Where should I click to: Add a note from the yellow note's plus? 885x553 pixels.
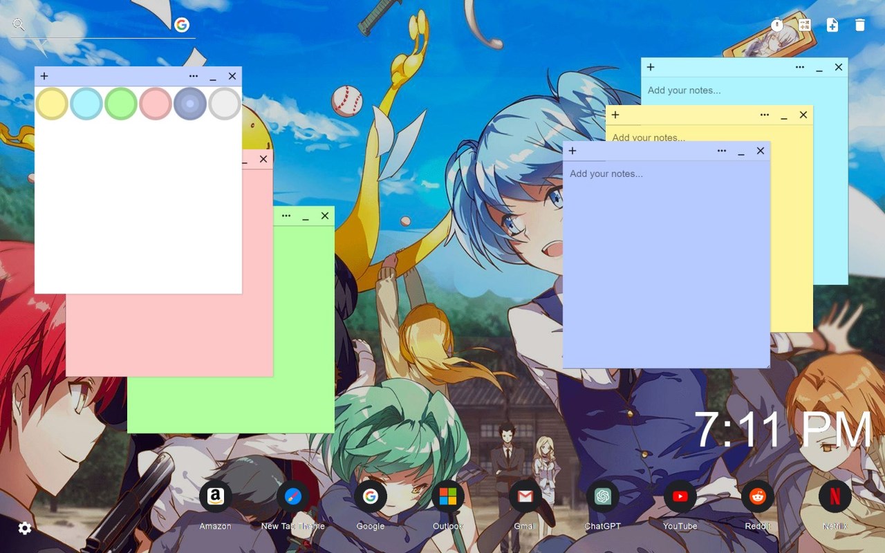[615, 115]
